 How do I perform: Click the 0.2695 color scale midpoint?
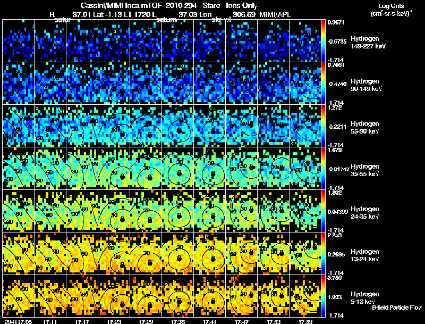click(337, 254)
